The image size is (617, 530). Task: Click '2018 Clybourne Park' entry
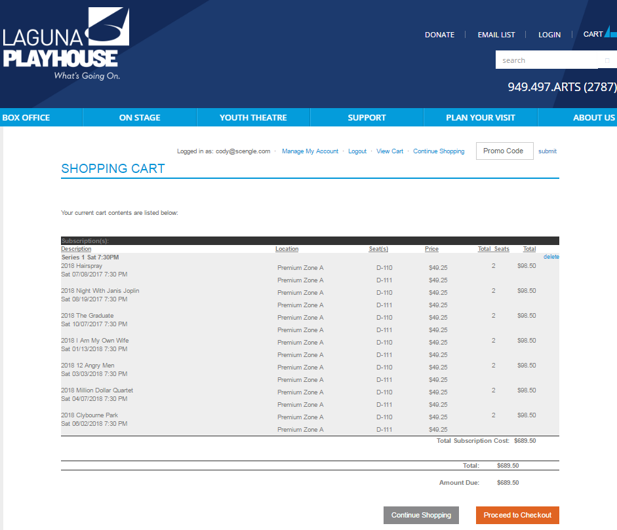(x=89, y=415)
